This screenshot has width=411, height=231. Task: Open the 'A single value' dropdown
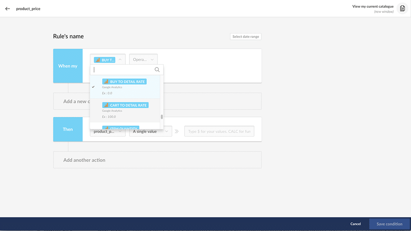coord(150,131)
